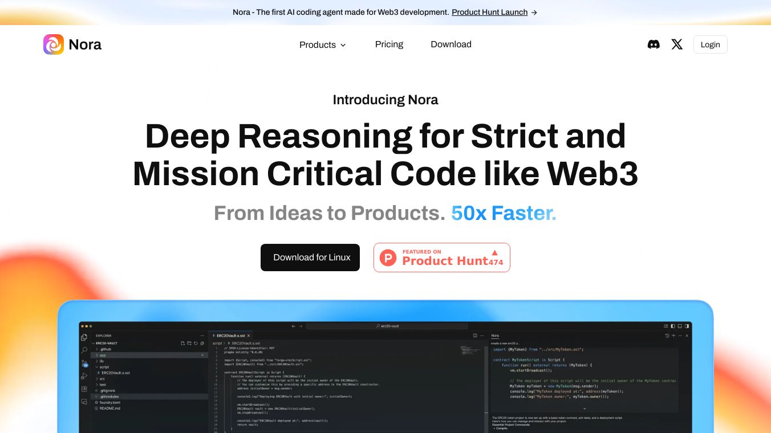Open the Products dropdown menu
Image resolution: width=771 pixels, height=433 pixels.
click(323, 44)
